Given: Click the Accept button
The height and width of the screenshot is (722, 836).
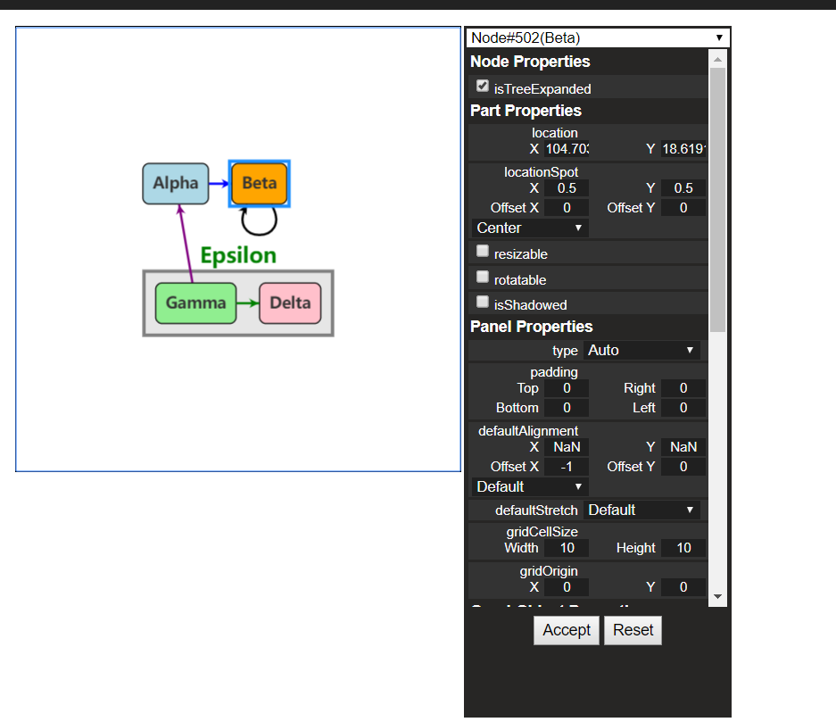Looking at the screenshot, I should [567, 630].
